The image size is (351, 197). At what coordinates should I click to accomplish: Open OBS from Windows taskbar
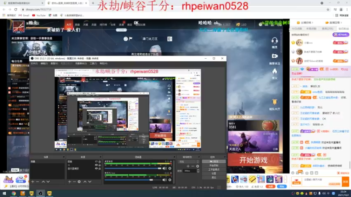coord(40,193)
